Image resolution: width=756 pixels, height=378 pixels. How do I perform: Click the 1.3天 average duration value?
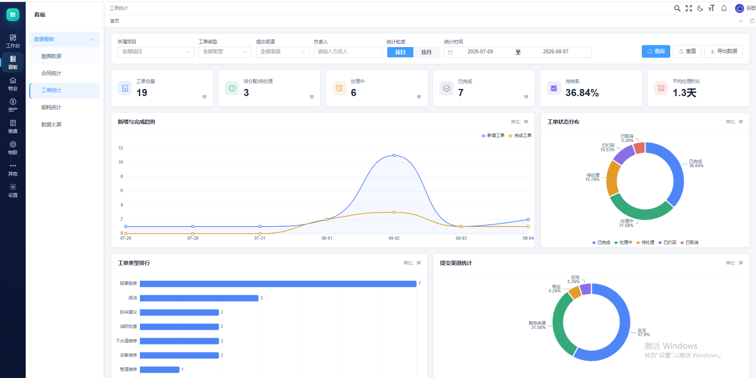coord(684,93)
